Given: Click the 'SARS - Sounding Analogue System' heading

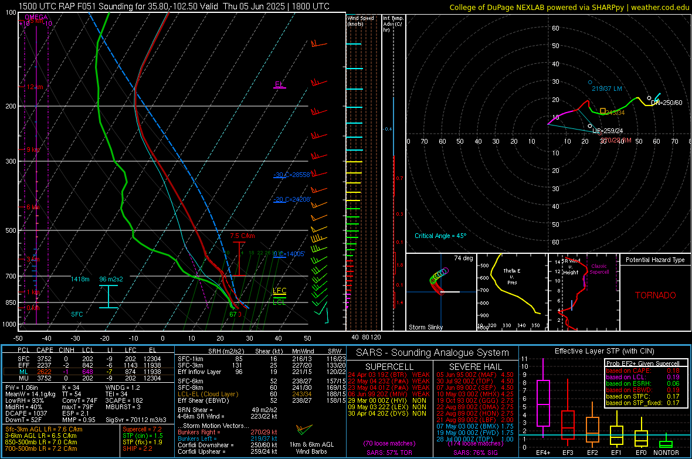Looking at the screenshot, I should [432, 353].
